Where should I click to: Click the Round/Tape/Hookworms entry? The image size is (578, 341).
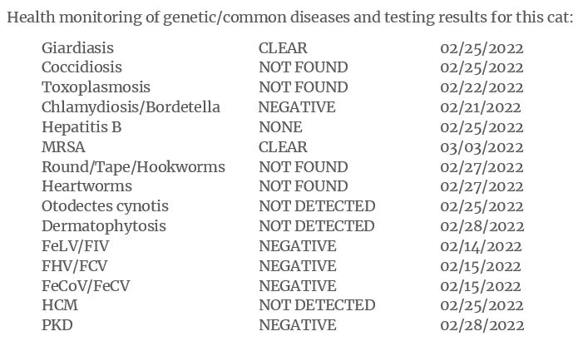click(x=133, y=167)
